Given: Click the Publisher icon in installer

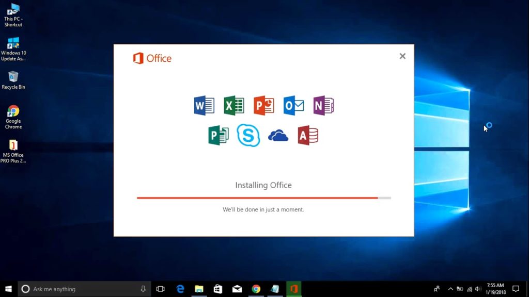Looking at the screenshot, I should point(219,136).
